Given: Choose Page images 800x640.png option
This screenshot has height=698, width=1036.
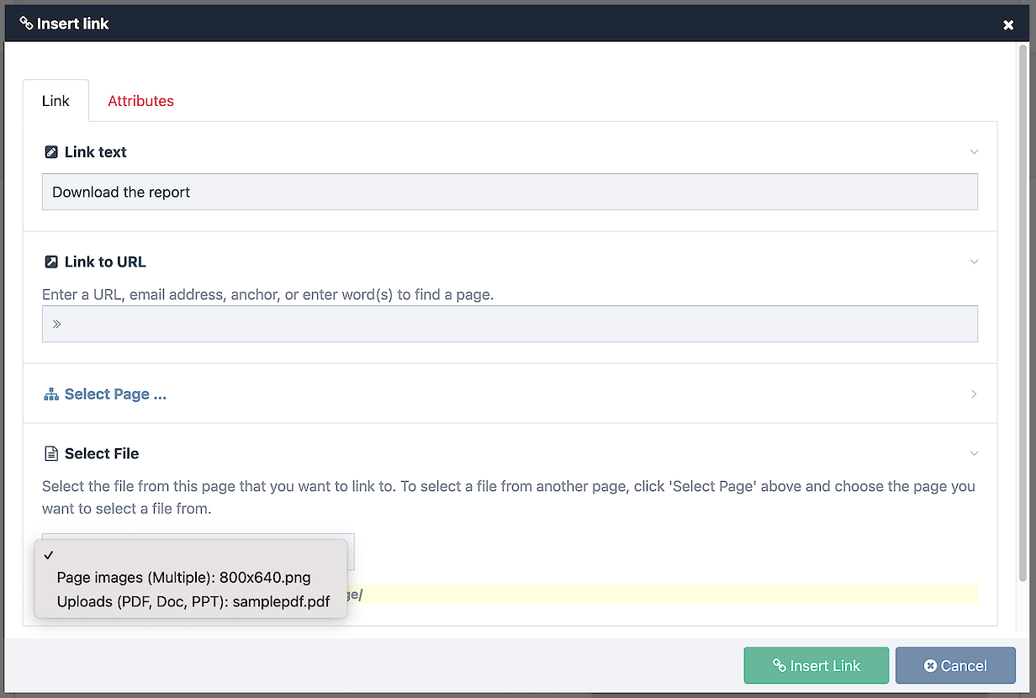Looking at the screenshot, I should point(183,578).
